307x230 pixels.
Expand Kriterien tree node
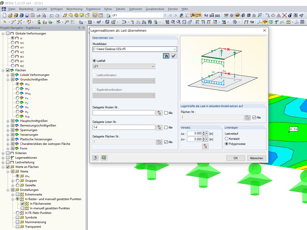[3, 153]
